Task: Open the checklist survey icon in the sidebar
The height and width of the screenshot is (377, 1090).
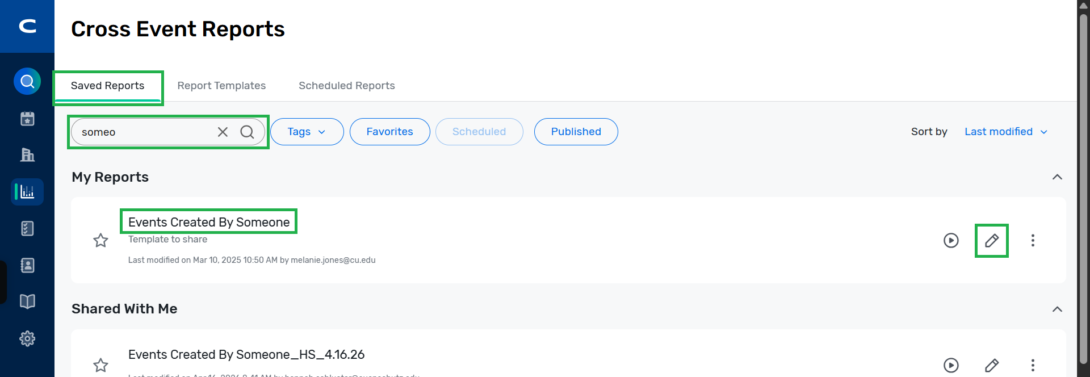Action: tap(27, 228)
